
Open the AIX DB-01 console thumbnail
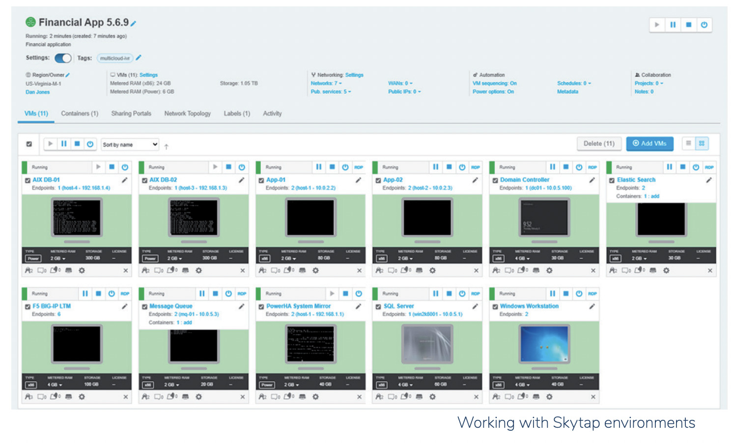76,218
